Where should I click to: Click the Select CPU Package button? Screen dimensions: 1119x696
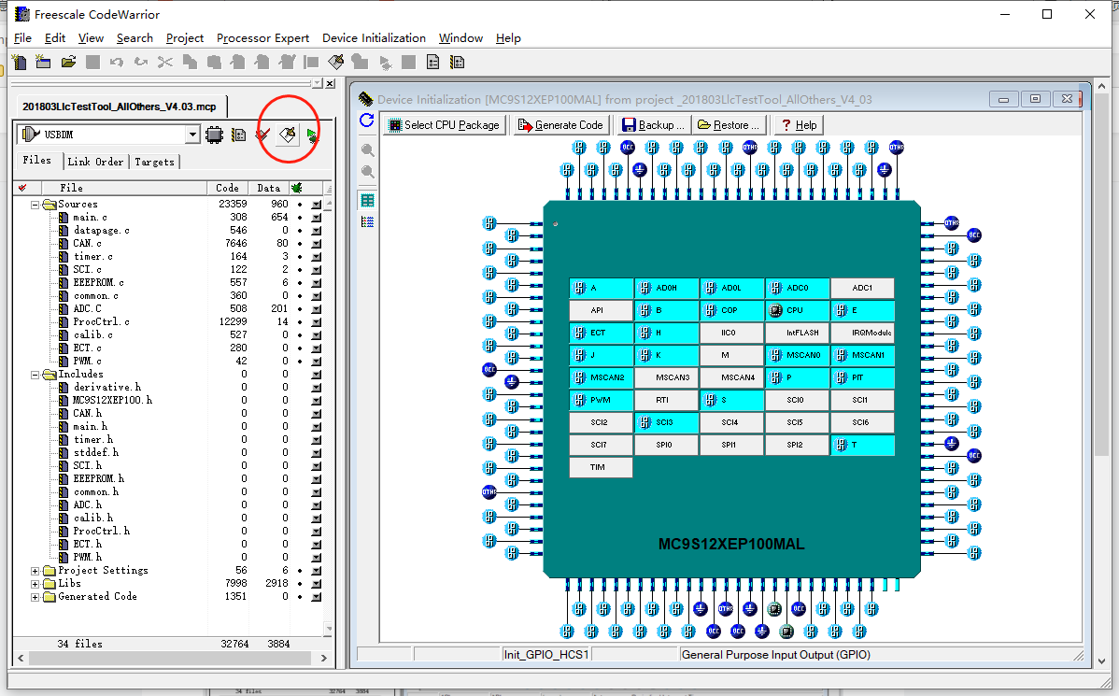point(444,124)
